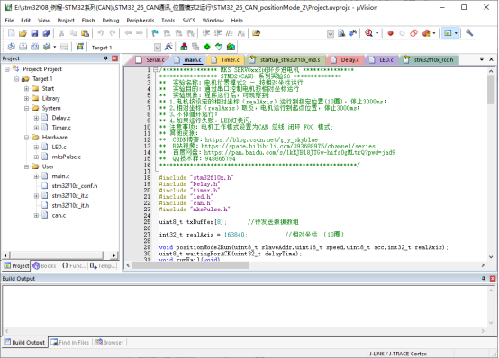This screenshot has width=499, height=358.
Task: Save the current file
Action: (x=34, y=33)
